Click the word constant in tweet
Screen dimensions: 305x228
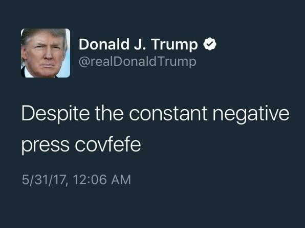[x=168, y=113]
